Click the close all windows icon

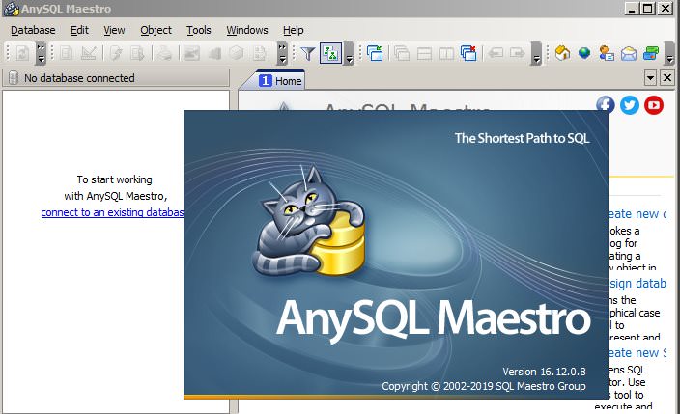[468, 53]
